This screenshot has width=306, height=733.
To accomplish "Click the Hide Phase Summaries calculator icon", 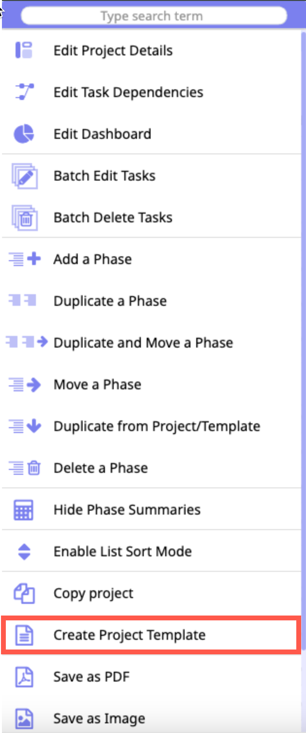I will pyautogui.click(x=24, y=510).
